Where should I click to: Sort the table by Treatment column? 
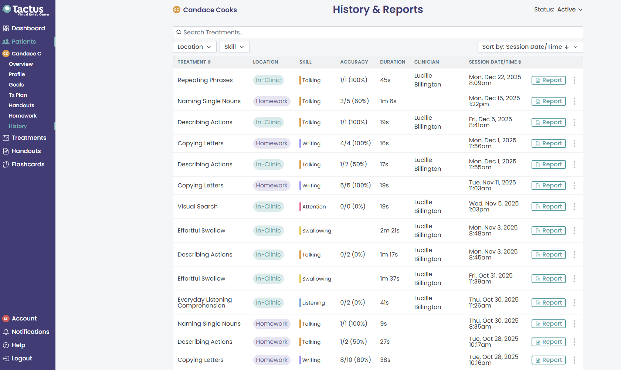point(194,62)
